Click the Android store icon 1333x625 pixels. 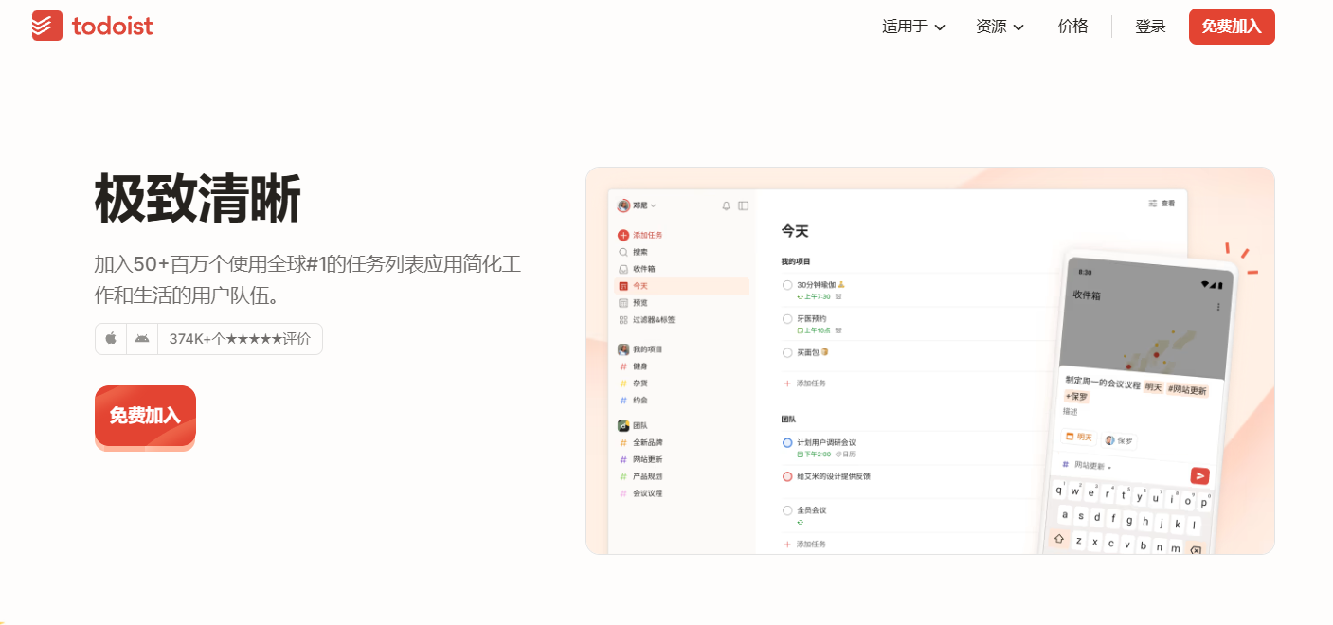[142, 338]
